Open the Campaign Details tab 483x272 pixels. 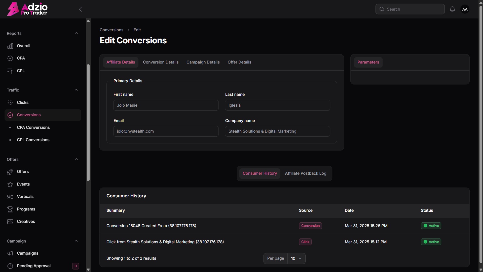[x=203, y=62]
